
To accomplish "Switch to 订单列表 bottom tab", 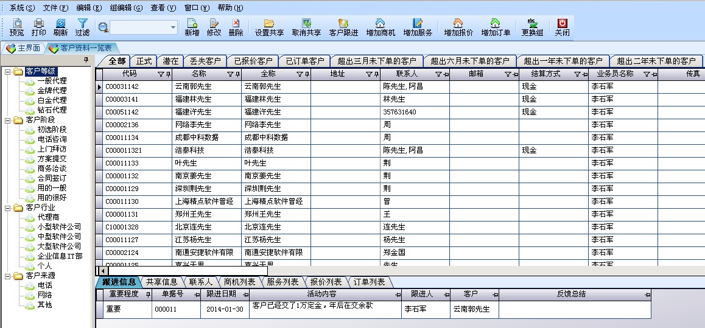I will [x=369, y=282].
